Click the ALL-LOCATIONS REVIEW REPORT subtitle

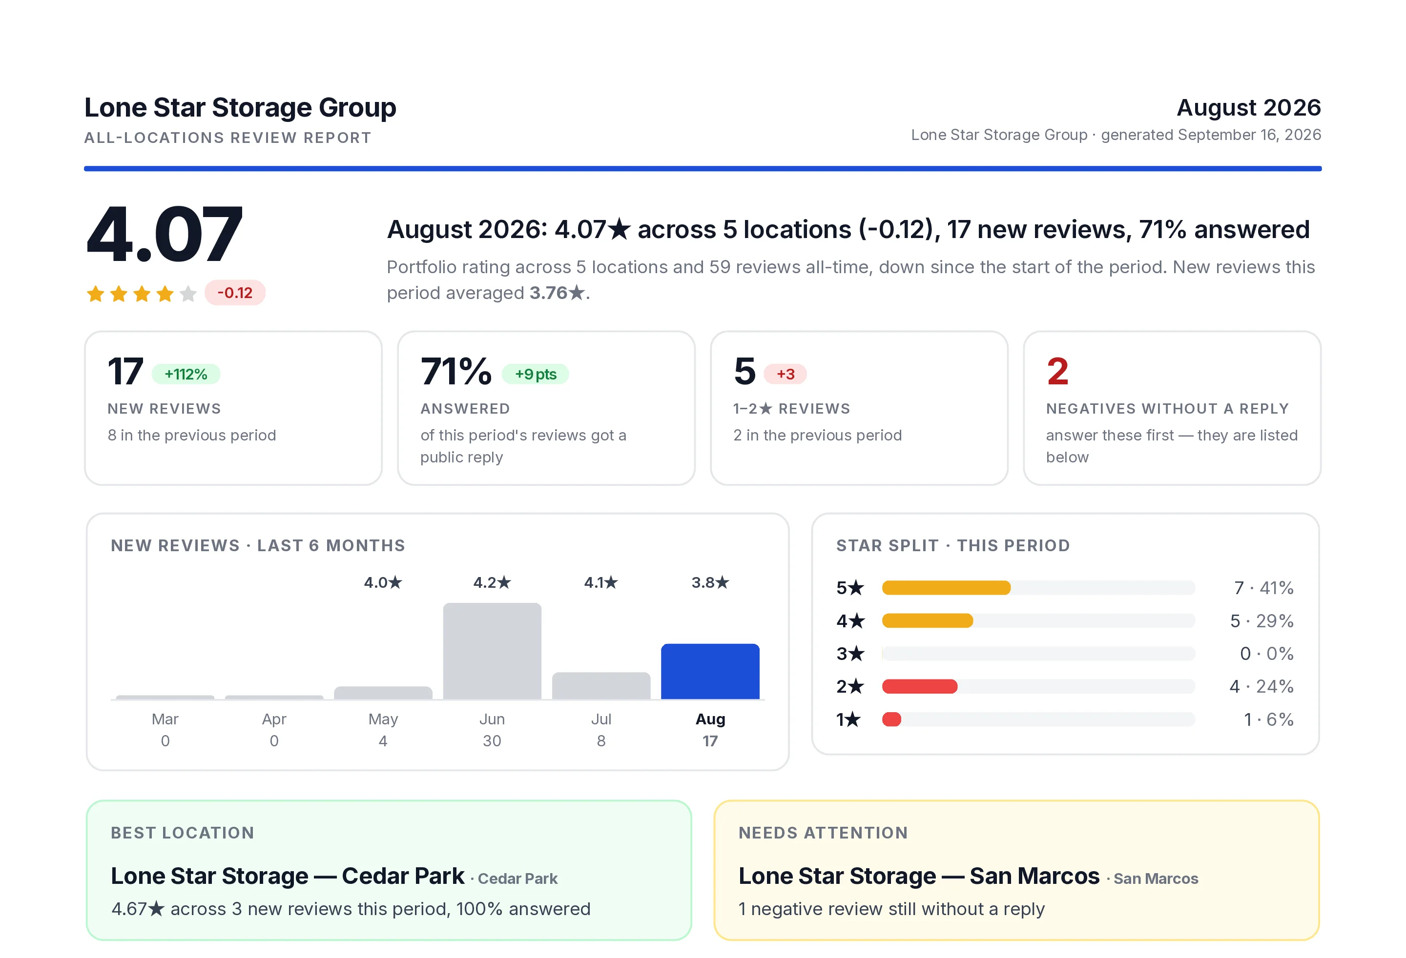point(227,138)
